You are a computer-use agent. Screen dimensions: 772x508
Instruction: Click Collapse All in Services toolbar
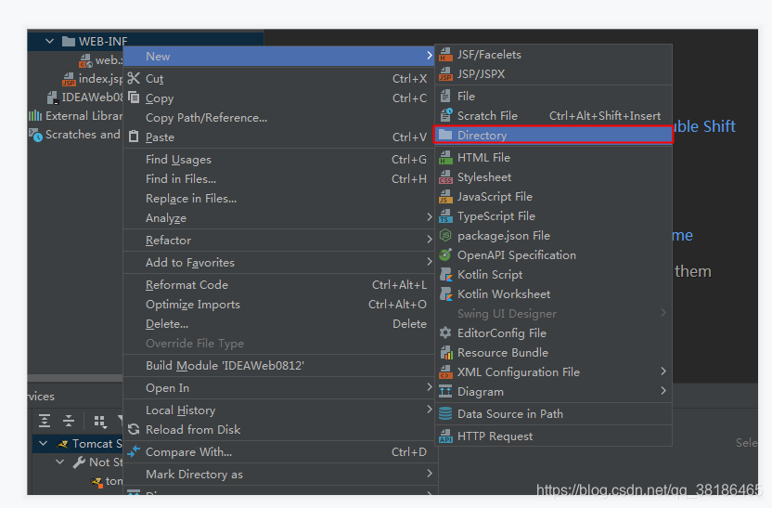click(69, 421)
